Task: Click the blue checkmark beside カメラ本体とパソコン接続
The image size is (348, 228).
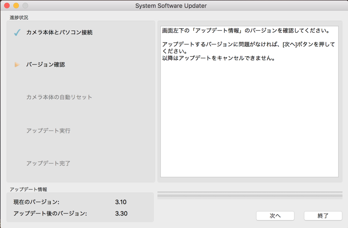Action: point(17,33)
